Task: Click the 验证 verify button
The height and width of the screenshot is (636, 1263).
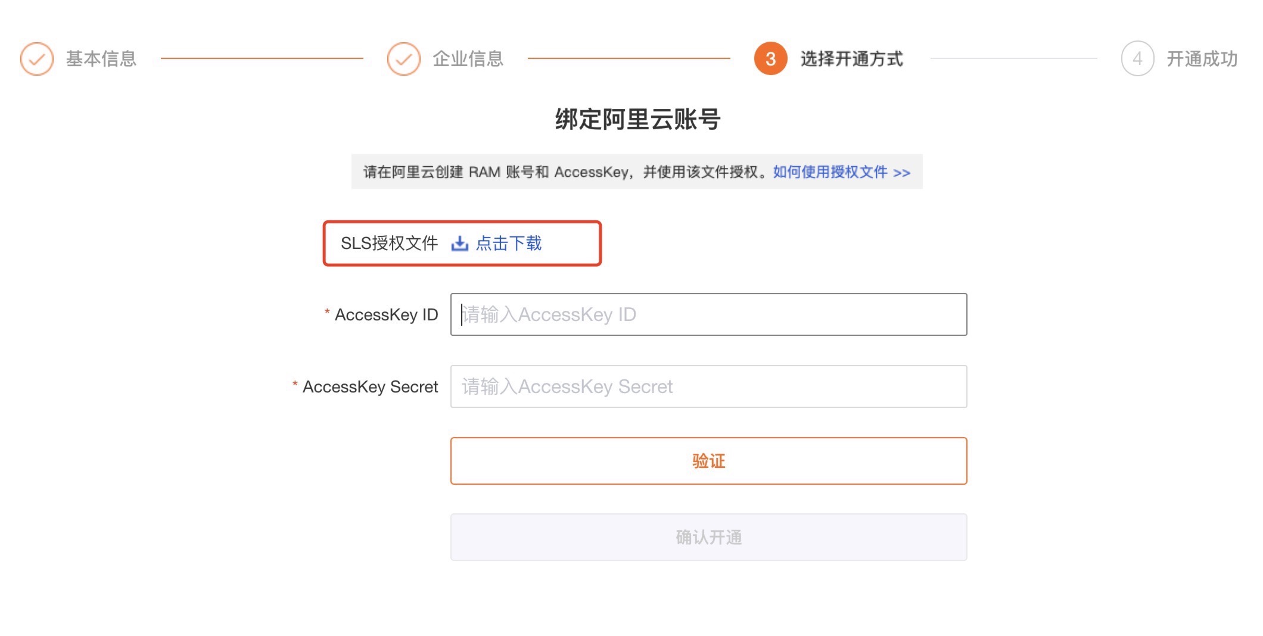Action: (x=708, y=461)
